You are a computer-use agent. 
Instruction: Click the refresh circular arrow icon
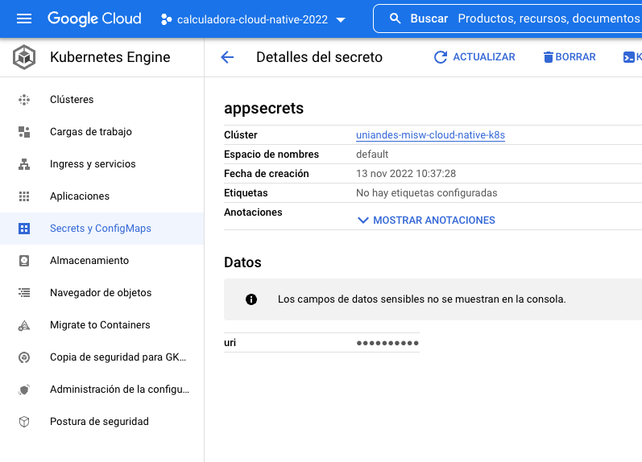(x=441, y=57)
